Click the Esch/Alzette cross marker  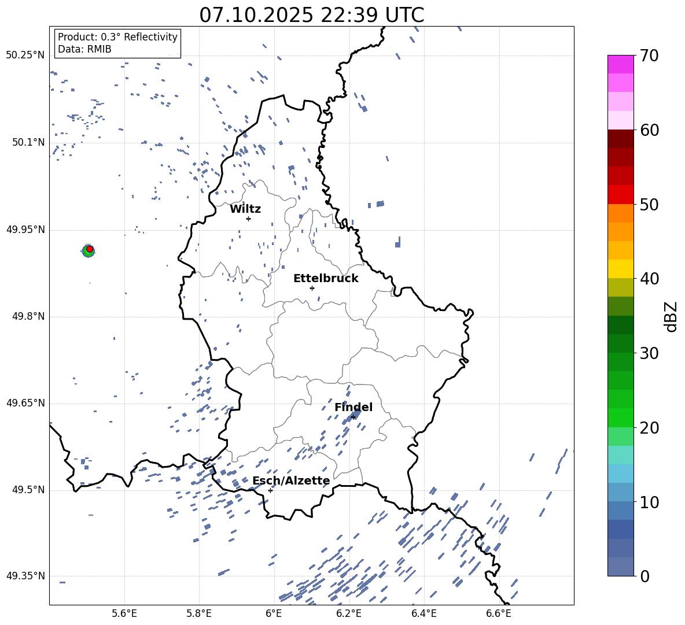(270, 490)
